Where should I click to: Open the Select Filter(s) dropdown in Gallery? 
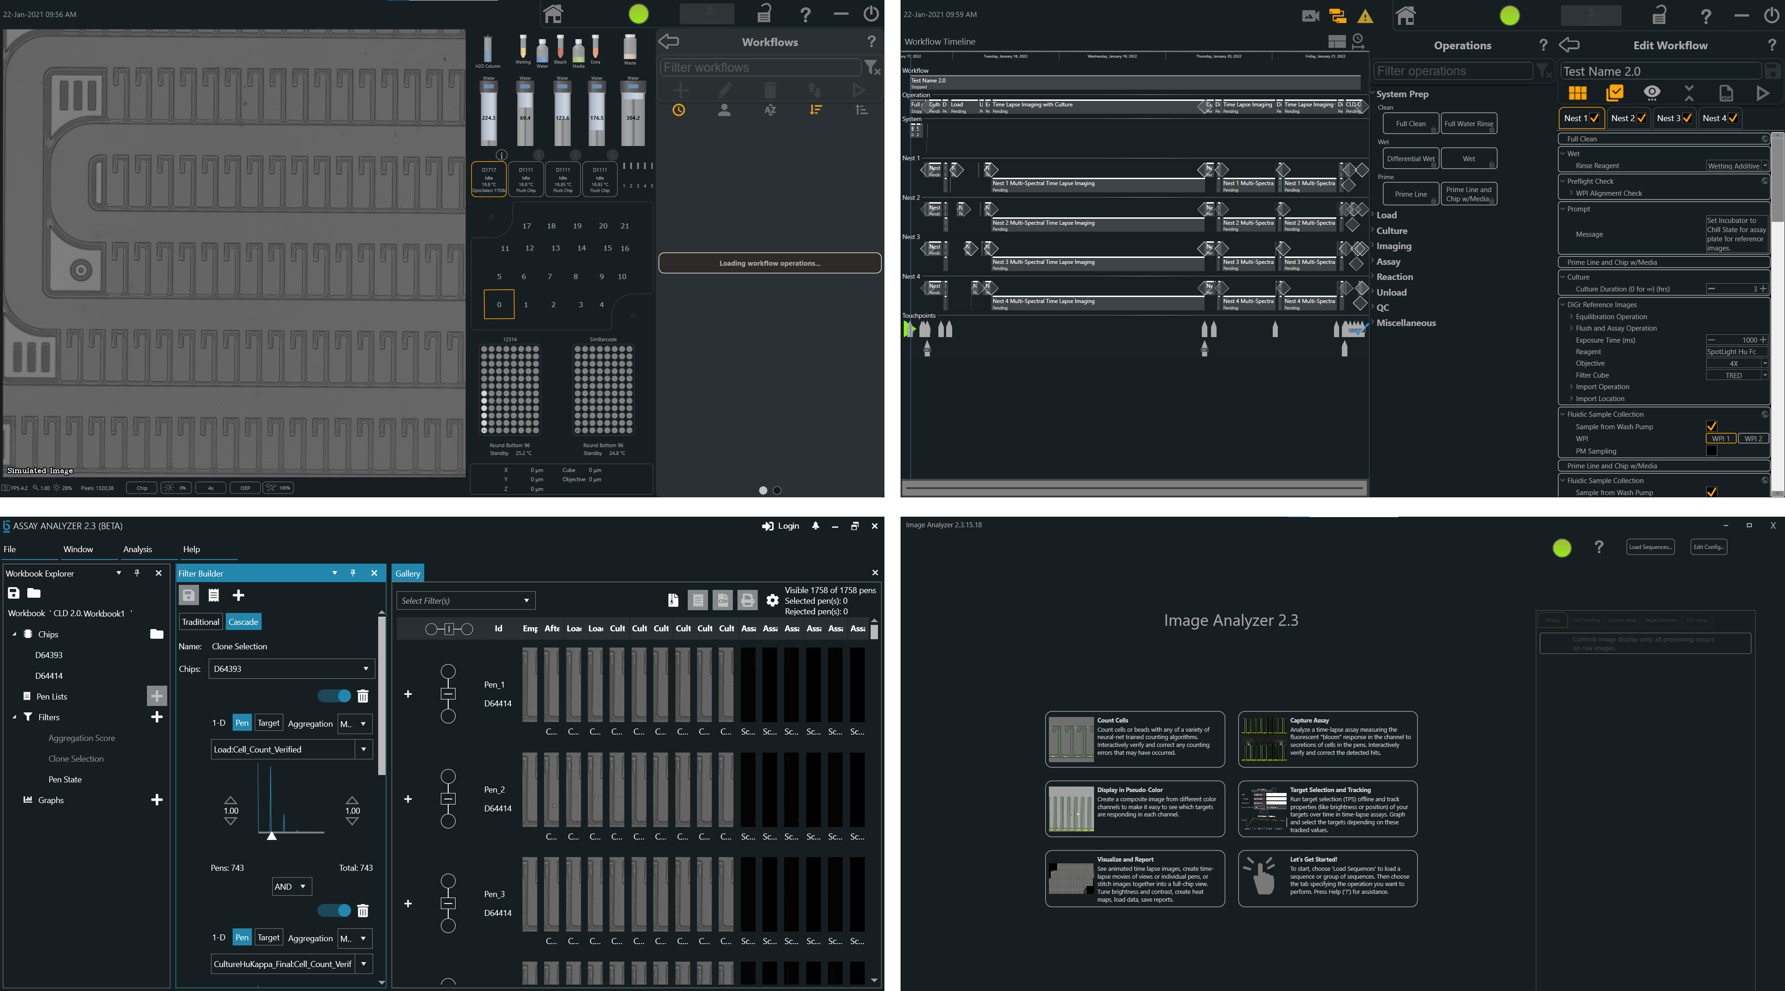pyautogui.click(x=466, y=600)
